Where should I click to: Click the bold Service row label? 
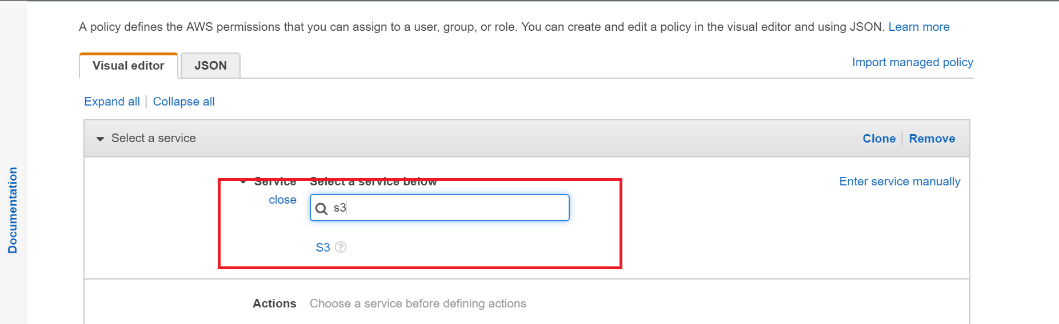(x=275, y=181)
